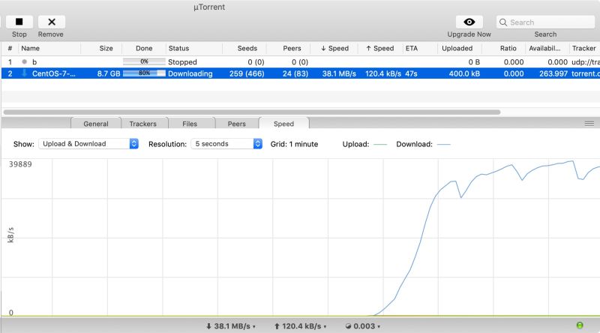This screenshot has width=600, height=333.
Task: Click the 47s ETA value
Action: 411,73
